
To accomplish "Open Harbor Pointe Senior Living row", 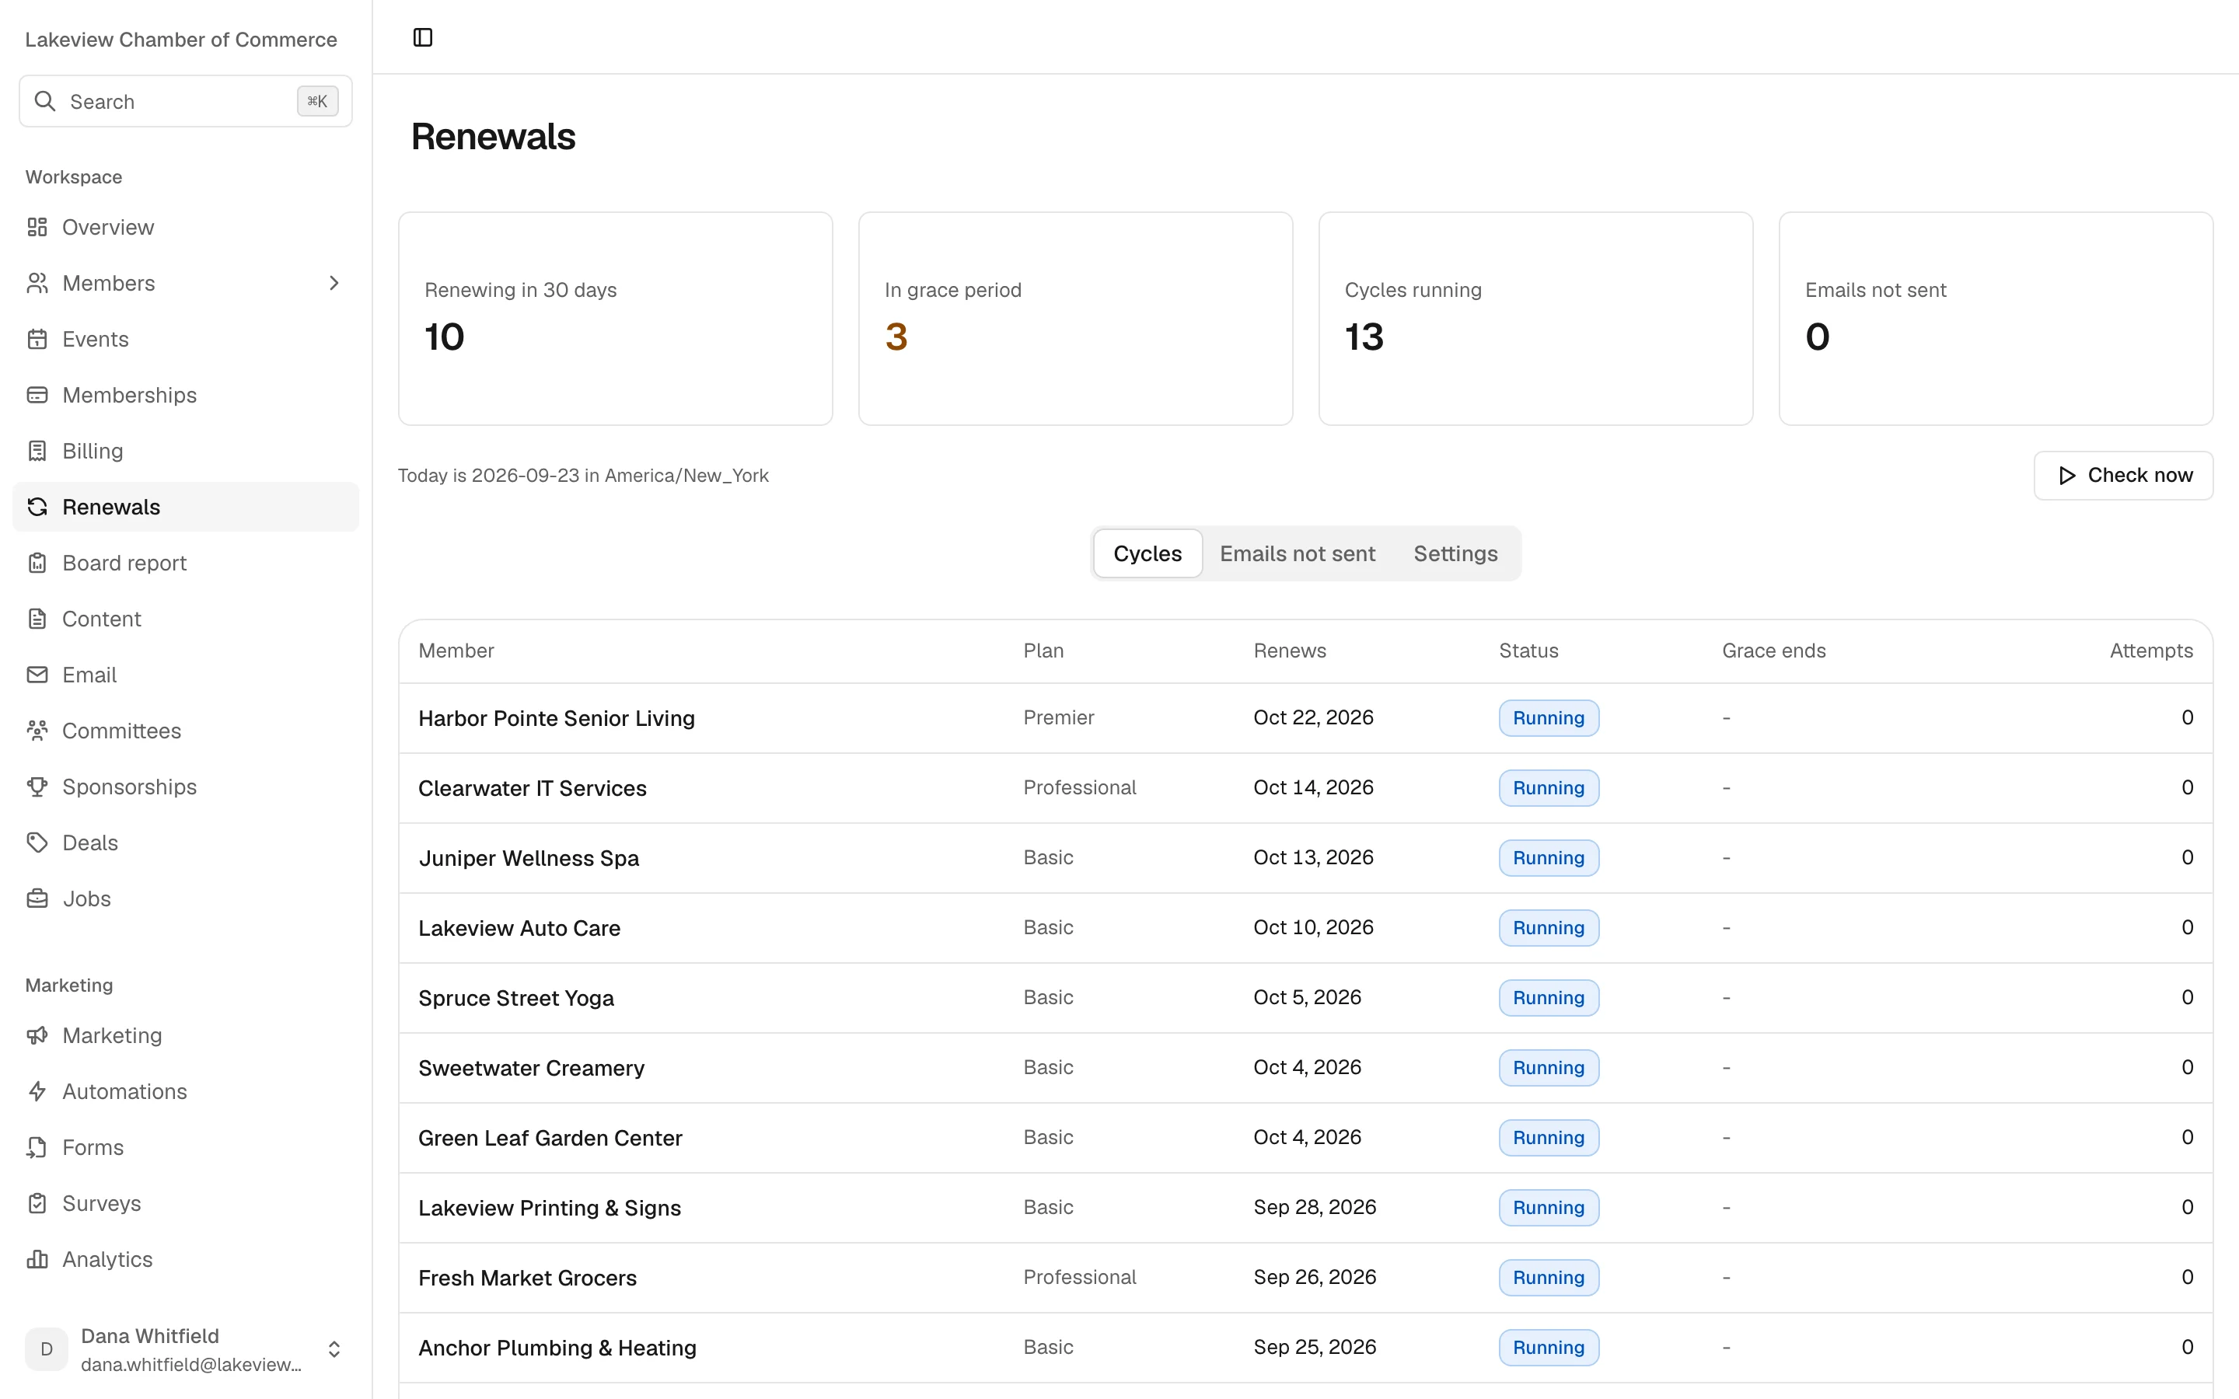I will pos(1305,718).
